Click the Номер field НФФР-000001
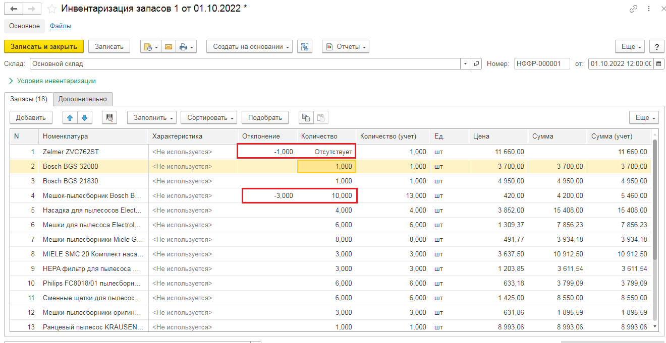The height and width of the screenshot is (343, 666). pyautogui.click(x=542, y=64)
